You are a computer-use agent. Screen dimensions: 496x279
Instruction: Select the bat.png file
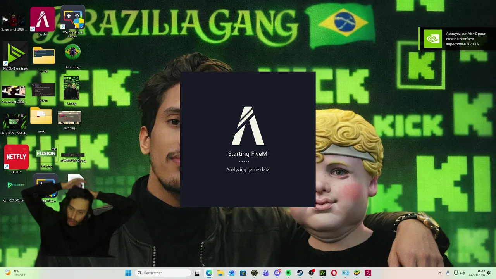[x=69, y=121]
